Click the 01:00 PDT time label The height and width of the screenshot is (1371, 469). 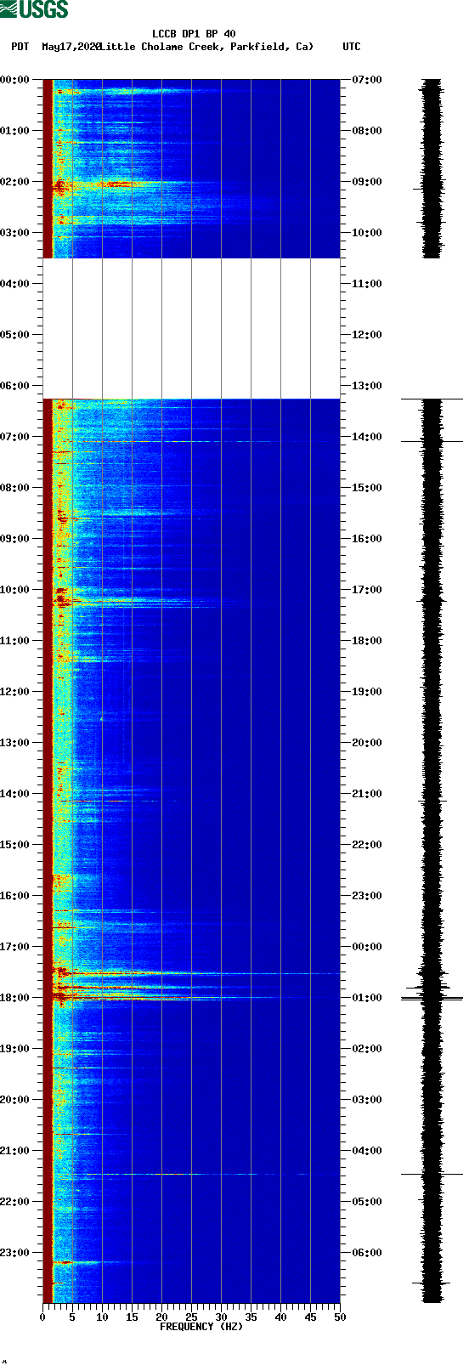pos(14,131)
